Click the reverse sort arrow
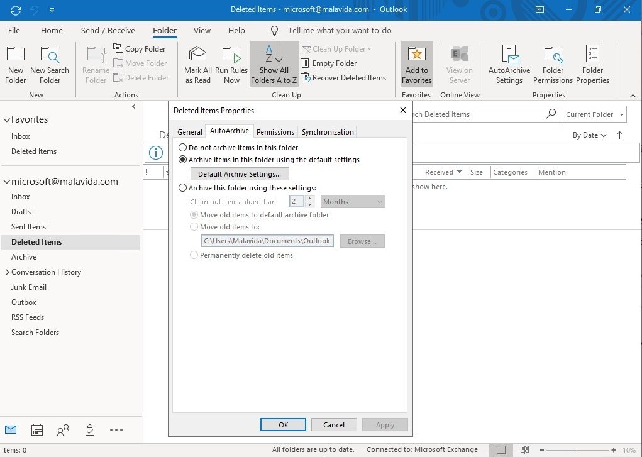 pos(619,135)
